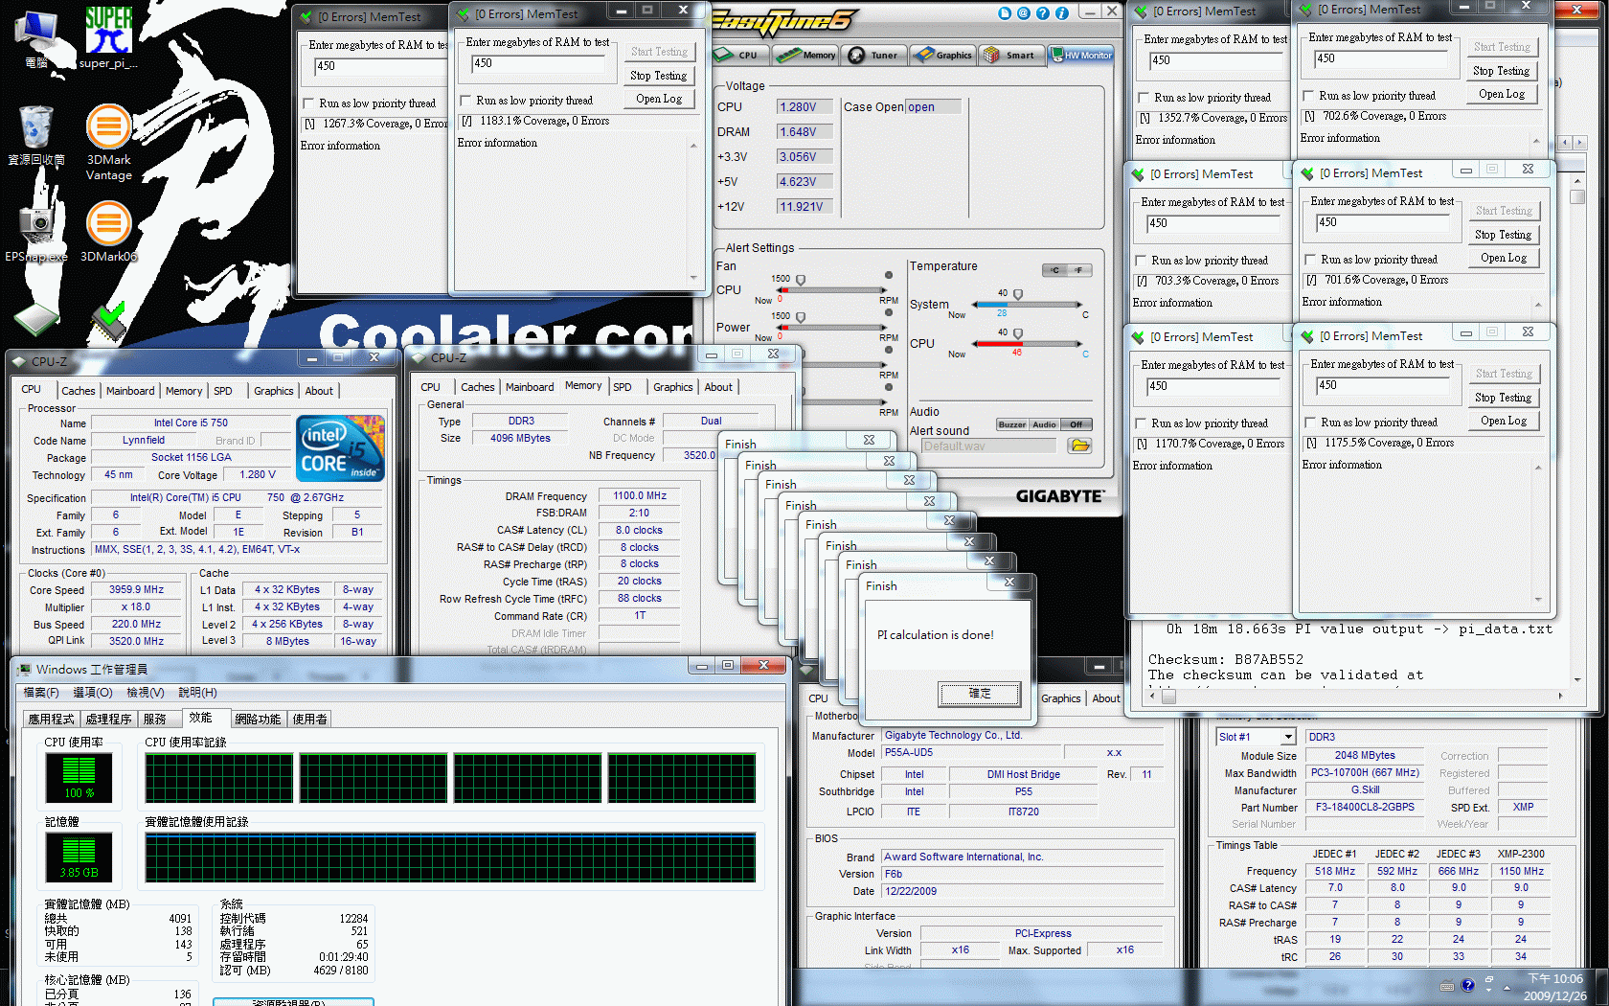Toggle low priority thread in MemTest with 1183.1% coverage
This screenshot has height=1006, width=1609.
465,101
